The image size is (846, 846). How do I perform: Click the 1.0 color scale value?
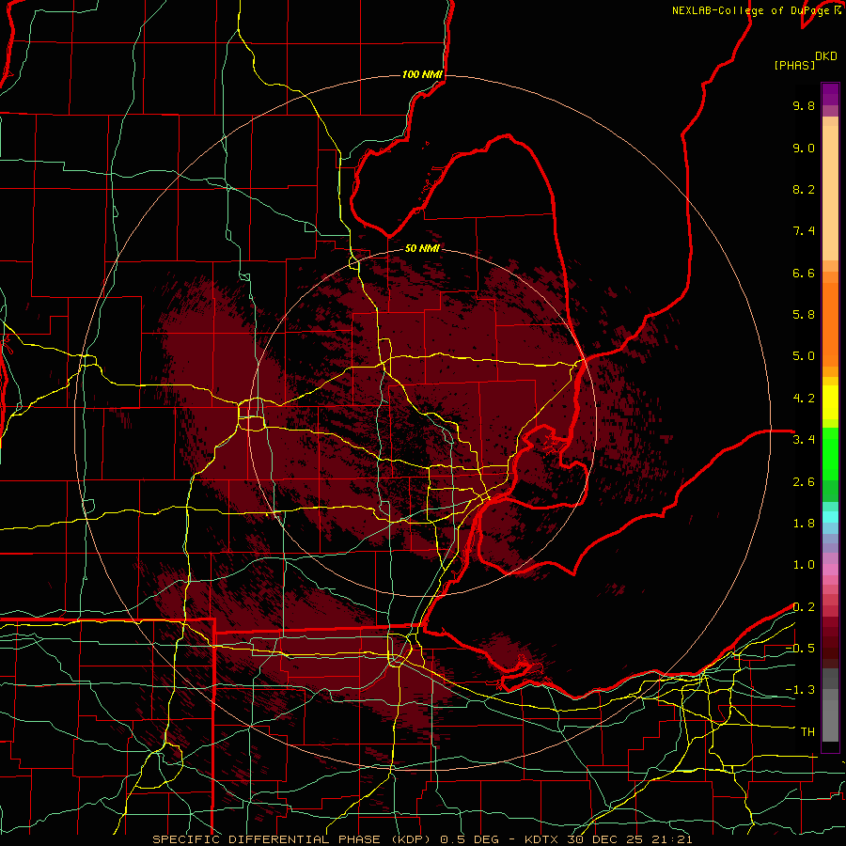(x=804, y=565)
